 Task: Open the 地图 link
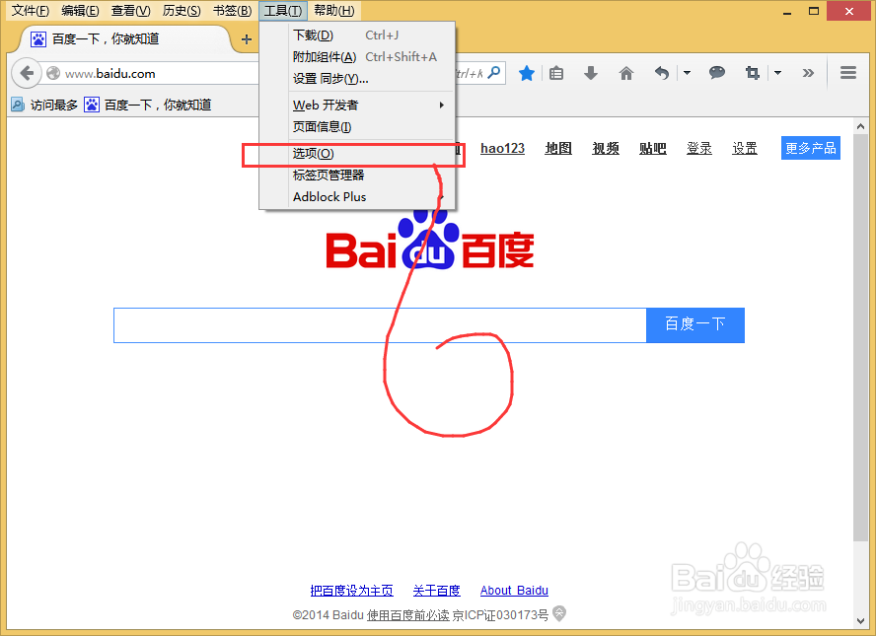[558, 148]
